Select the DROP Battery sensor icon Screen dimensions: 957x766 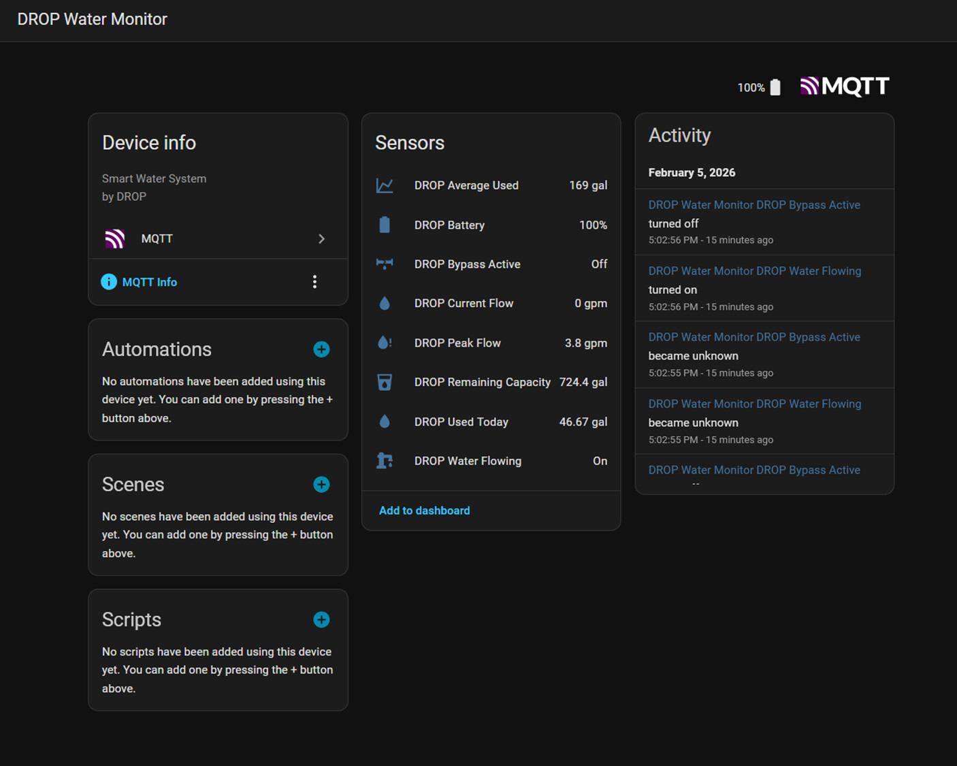click(385, 225)
